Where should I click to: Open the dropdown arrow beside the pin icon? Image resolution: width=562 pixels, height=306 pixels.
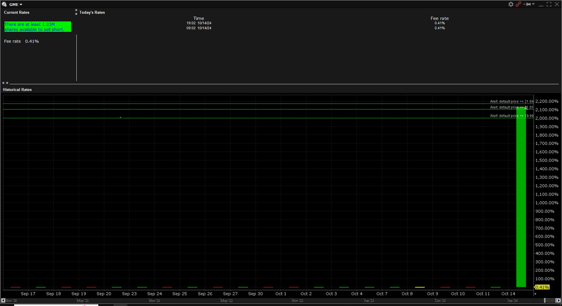pyautogui.click(x=533, y=4)
